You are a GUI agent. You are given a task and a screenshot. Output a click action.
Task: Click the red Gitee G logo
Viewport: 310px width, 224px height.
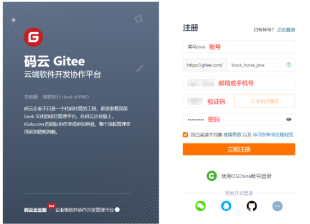(x=33, y=37)
